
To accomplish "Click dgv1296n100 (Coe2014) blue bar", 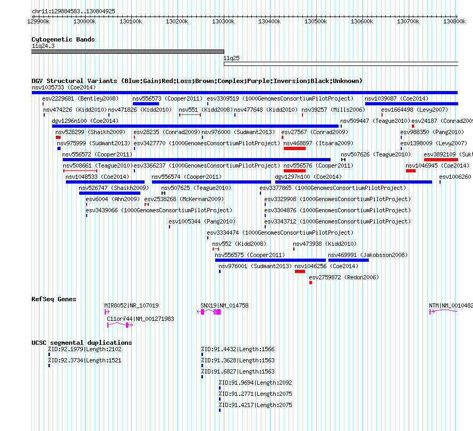I will click(195, 126).
